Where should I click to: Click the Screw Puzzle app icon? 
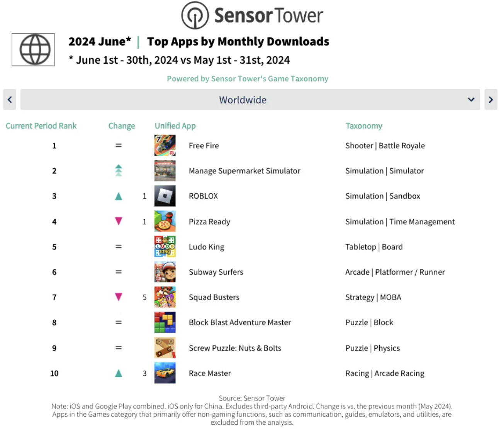click(x=165, y=348)
